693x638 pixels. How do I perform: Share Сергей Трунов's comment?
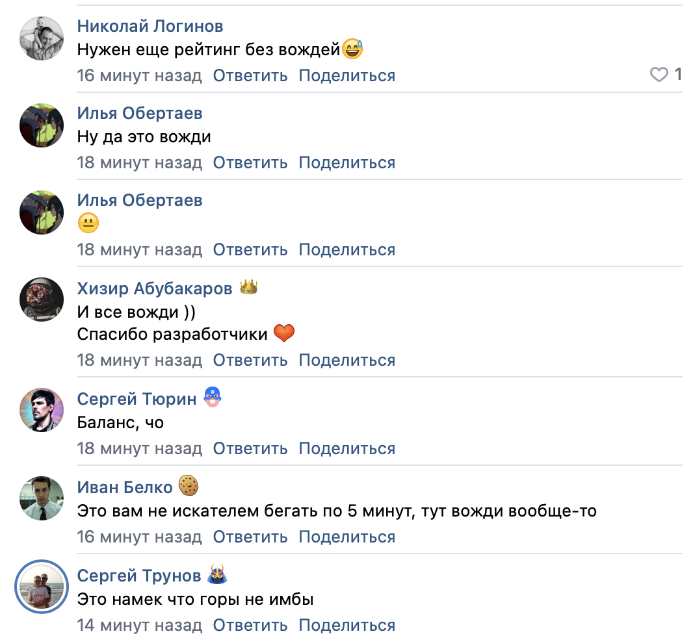346,625
